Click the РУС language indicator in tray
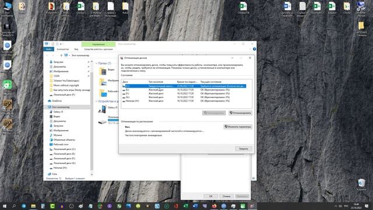373x210 pixels. (x=346, y=206)
